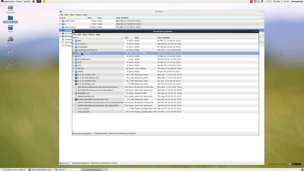Open Help menu in broadcast-graphics window
Viewport: 304px width, 171px height.
[98, 35]
